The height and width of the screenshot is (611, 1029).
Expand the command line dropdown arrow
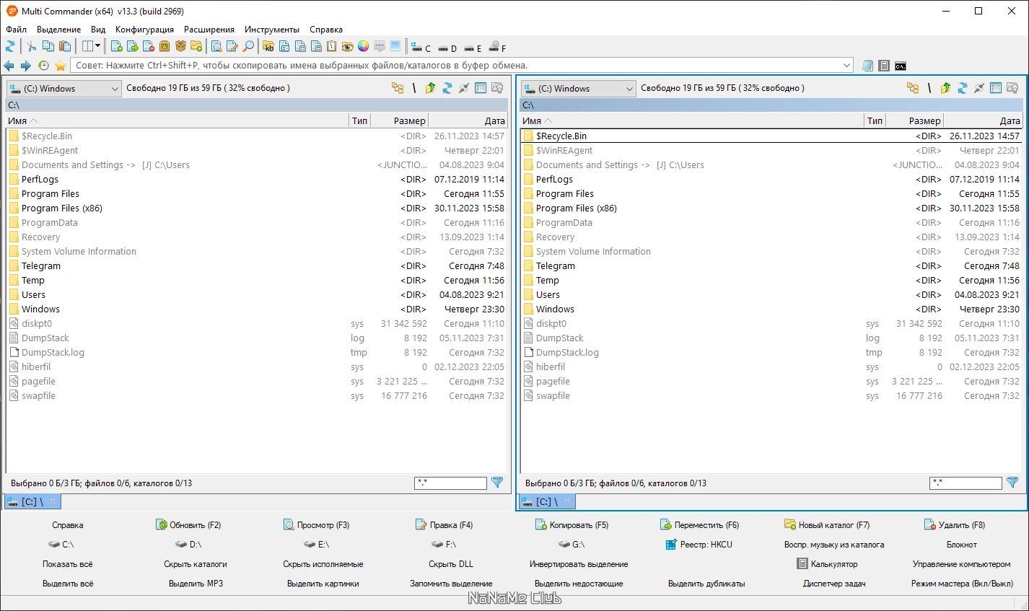pos(847,66)
